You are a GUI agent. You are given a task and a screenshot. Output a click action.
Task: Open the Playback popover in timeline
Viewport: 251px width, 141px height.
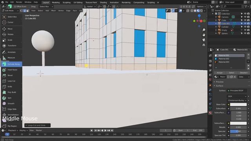coord(13,130)
